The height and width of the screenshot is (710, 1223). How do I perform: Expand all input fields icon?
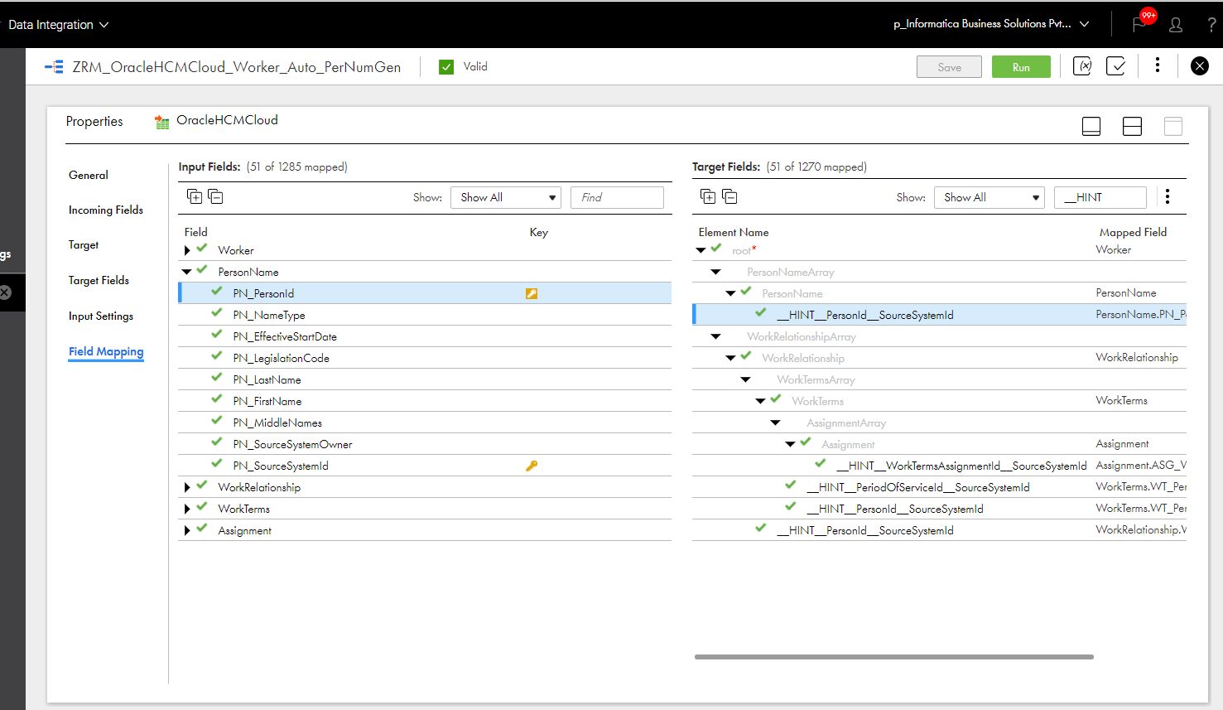195,196
